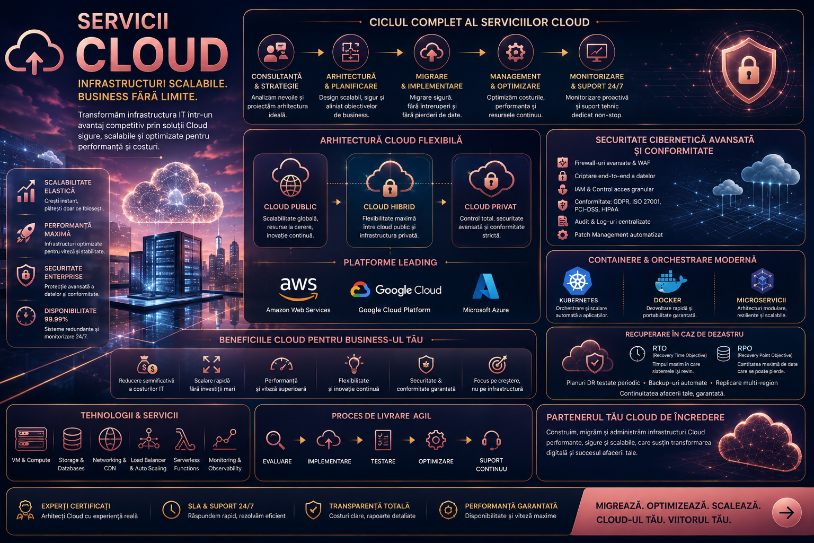Select the SLA & Suport 24/7 clock icon
Viewport: 814px width, 543px height.
coord(171,510)
